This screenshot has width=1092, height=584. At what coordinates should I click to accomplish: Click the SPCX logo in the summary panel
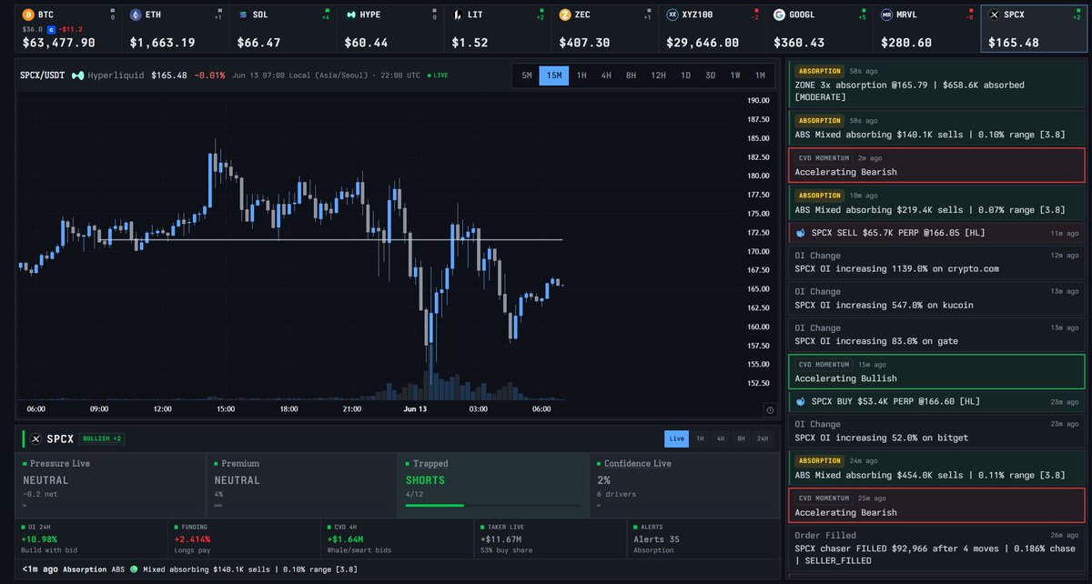(x=36, y=438)
